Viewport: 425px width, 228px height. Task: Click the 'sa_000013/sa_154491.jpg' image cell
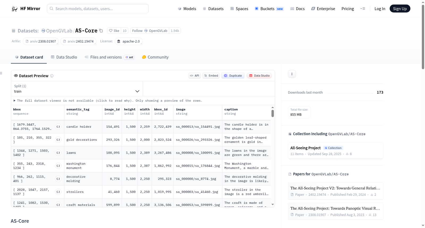coord(198,127)
